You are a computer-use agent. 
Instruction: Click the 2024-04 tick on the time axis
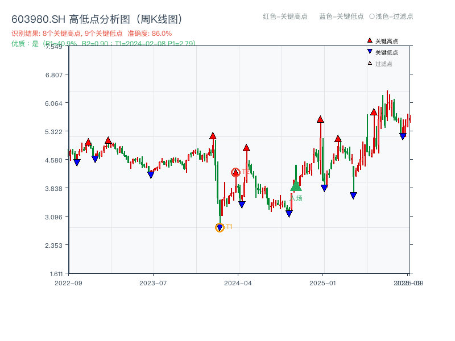pyautogui.click(x=238, y=282)
